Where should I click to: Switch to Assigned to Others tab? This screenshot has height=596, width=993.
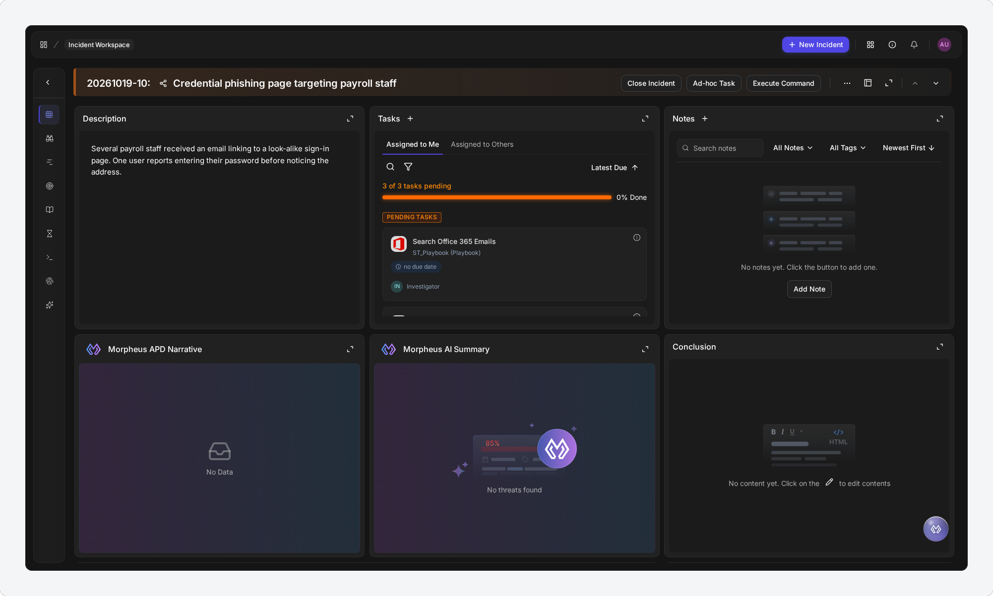(x=482, y=144)
